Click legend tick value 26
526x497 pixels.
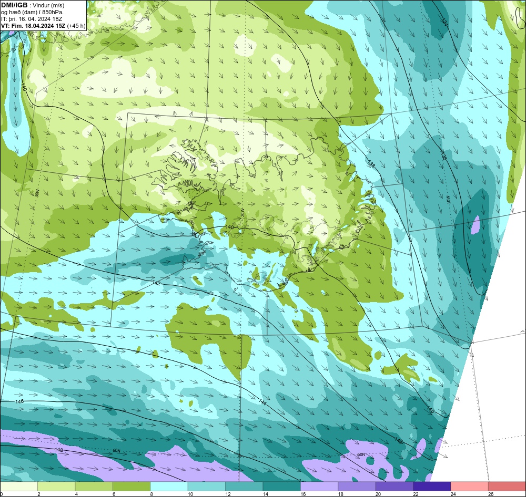(491, 494)
